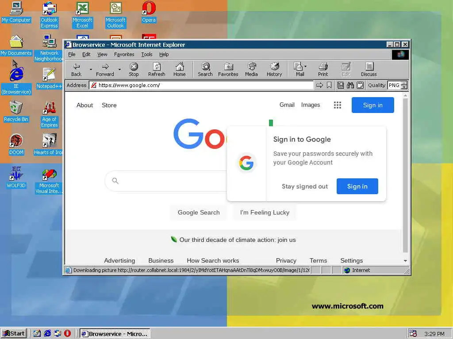Click the binoculars find icon

350,85
